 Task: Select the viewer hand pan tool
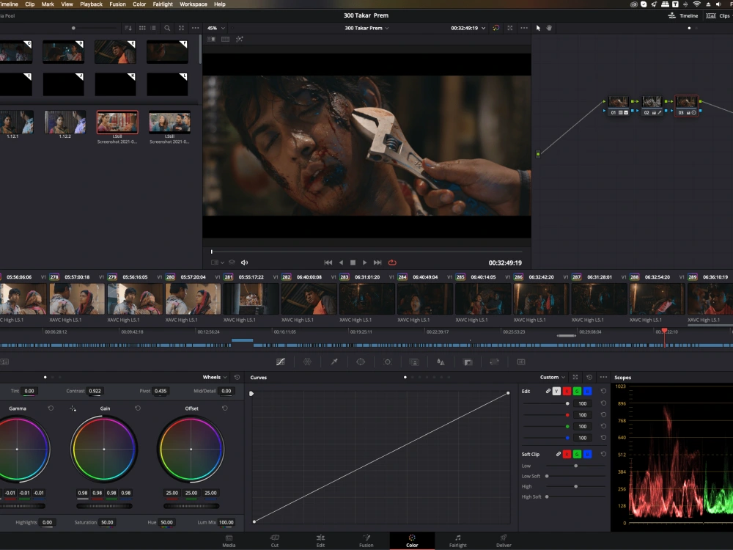549,28
